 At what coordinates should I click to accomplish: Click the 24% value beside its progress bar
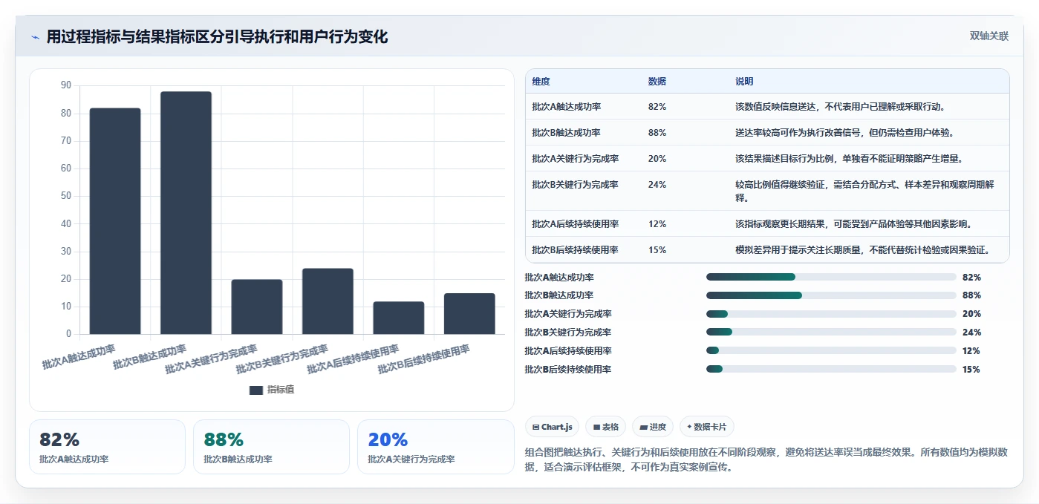point(971,333)
